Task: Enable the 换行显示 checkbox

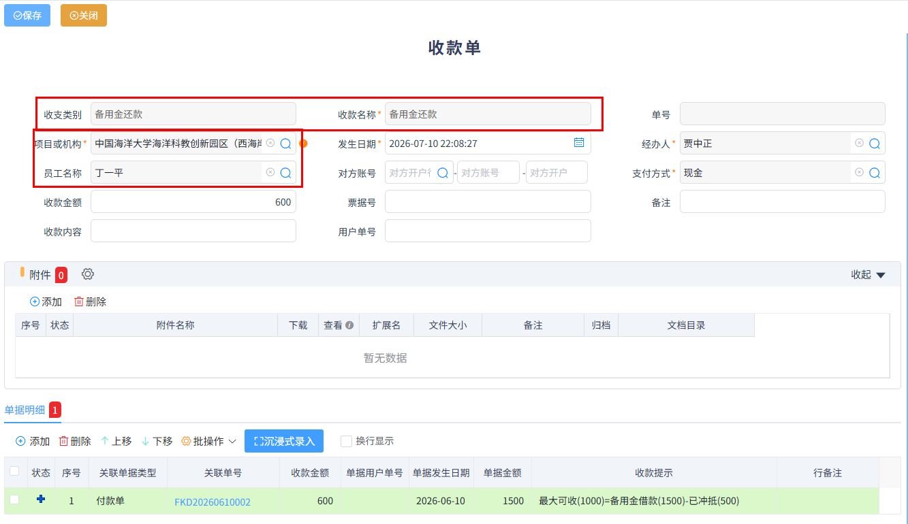Action: (x=346, y=441)
